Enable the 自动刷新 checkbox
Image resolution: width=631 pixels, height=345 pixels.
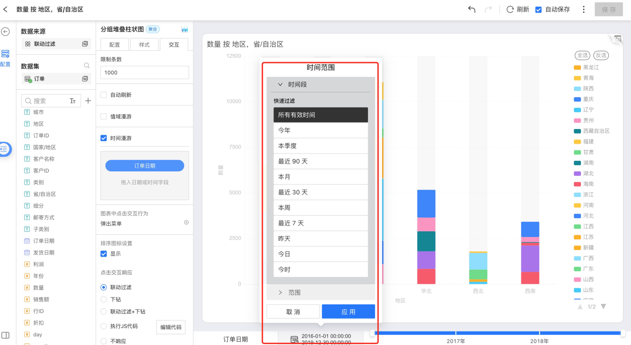104,95
